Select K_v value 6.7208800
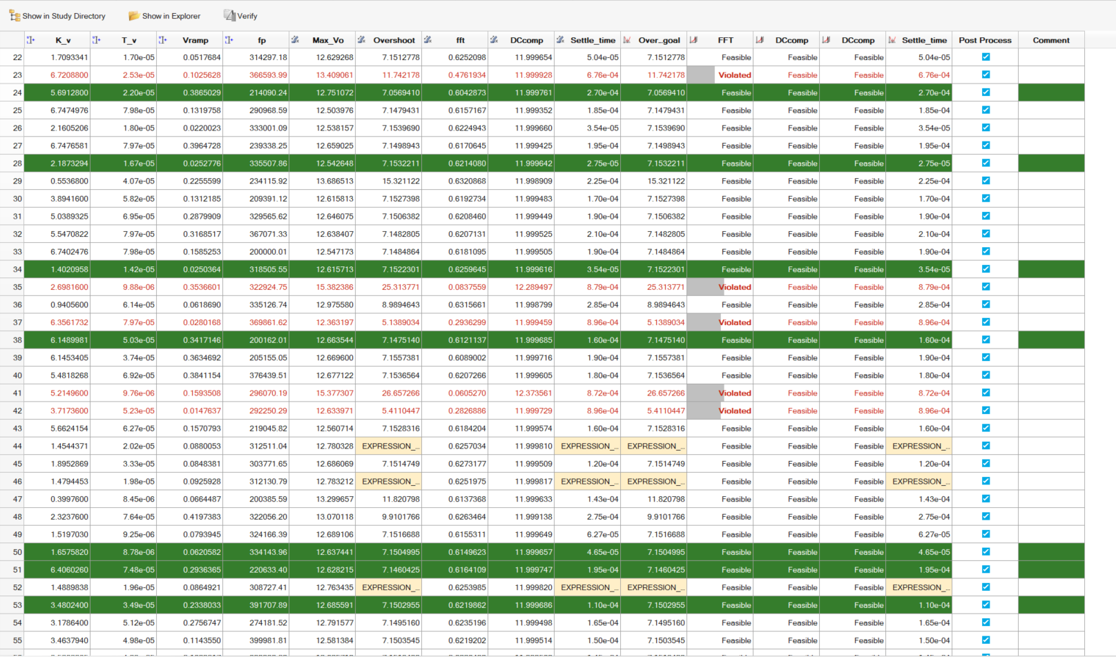The height and width of the screenshot is (657, 1116). click(69, 75)
